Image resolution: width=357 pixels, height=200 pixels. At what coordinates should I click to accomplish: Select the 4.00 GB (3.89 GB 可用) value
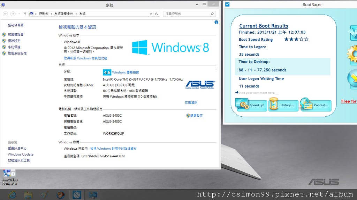tap(119, 85)
